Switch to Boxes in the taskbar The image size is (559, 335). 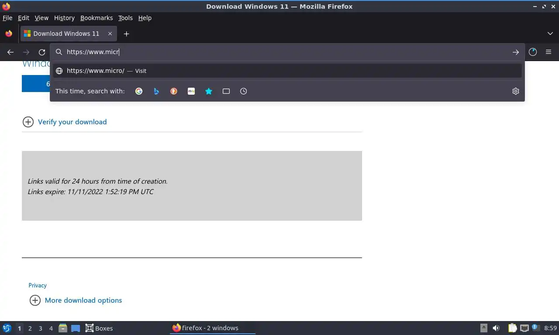click(99, 328)
